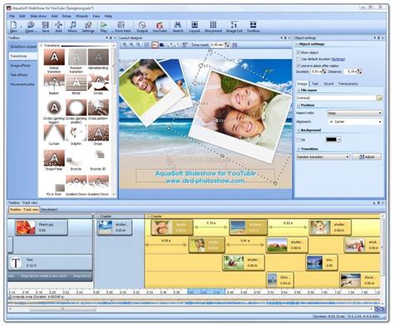Select the Peach.jpg clip in timeline

(x=42, y=227)
